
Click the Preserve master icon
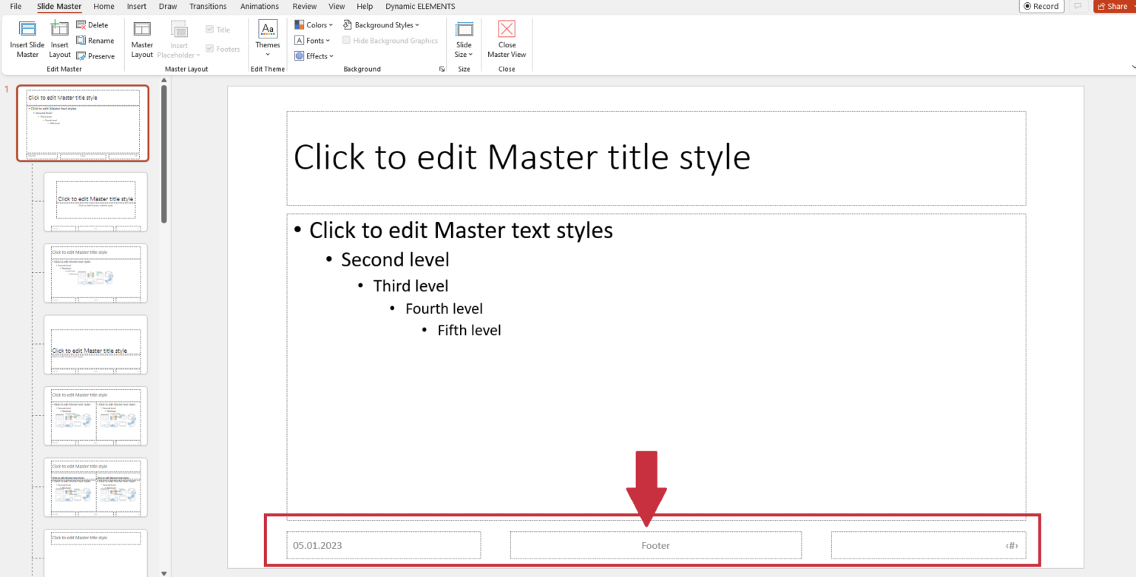pyautogui.click(x=95, y=55)
